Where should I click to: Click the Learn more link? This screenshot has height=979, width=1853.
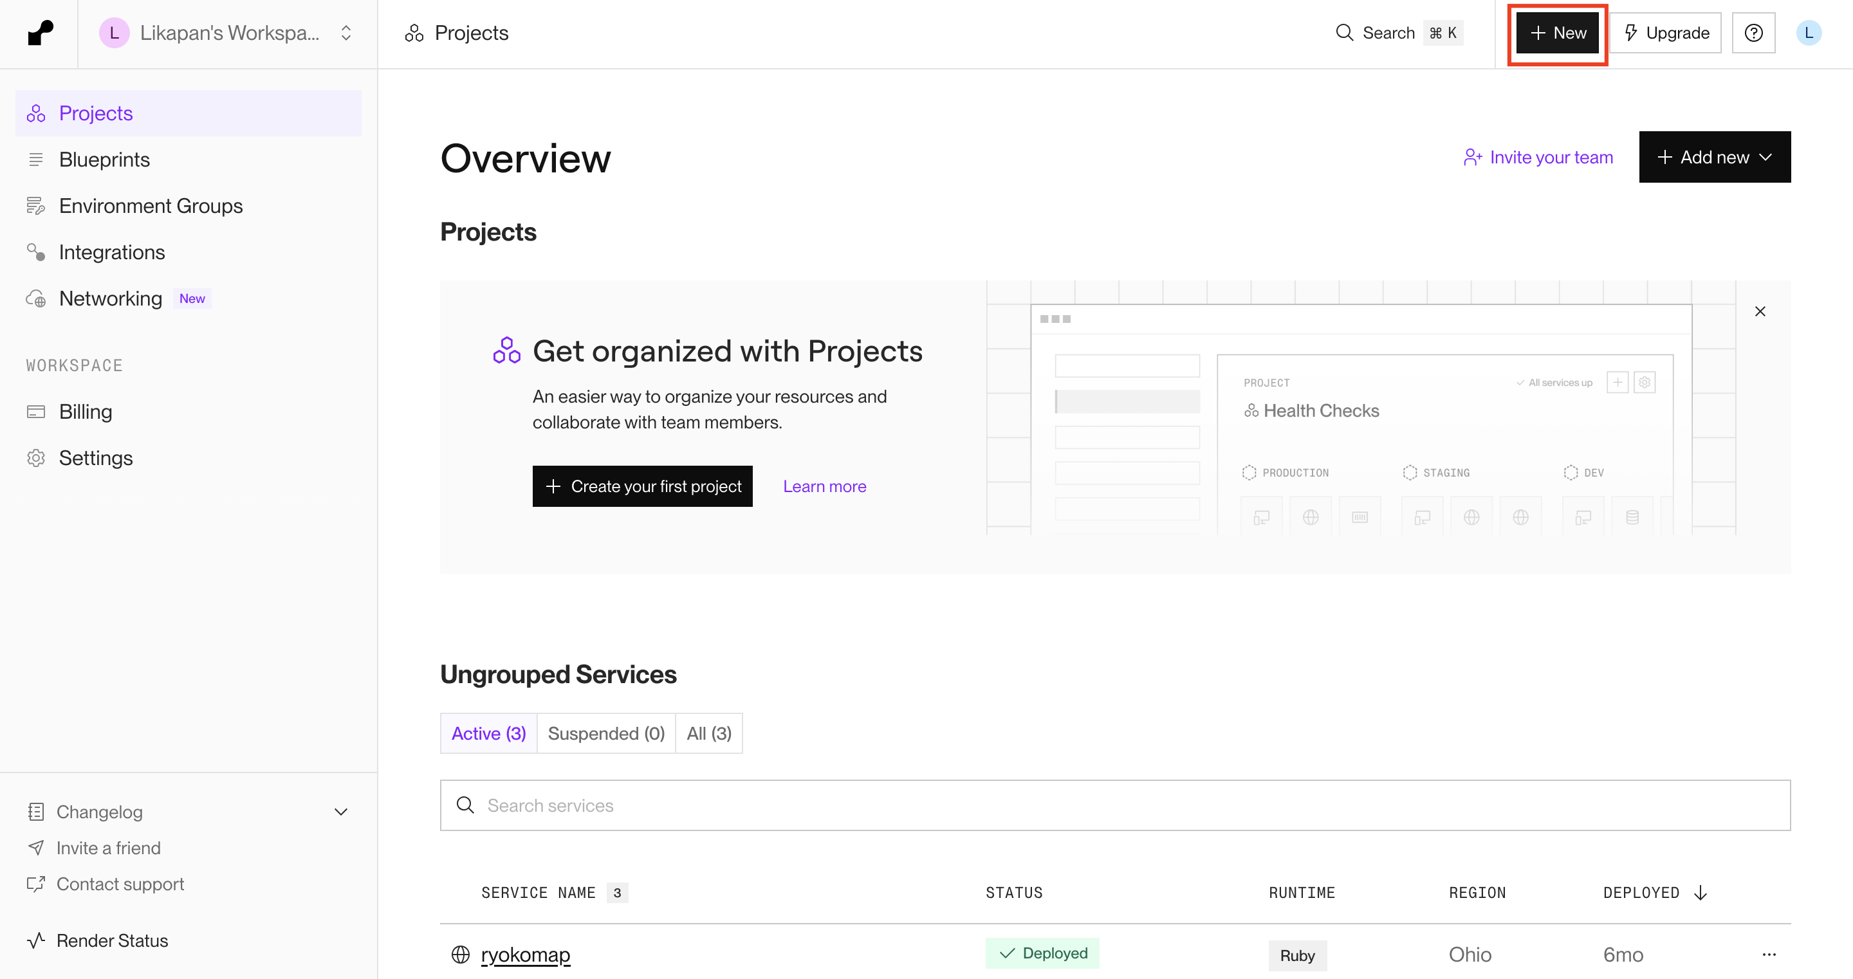tap(824, 486)
